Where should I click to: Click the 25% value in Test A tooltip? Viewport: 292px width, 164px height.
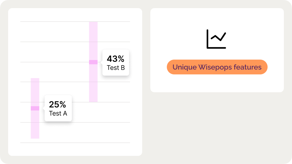[x=58, y=104]
